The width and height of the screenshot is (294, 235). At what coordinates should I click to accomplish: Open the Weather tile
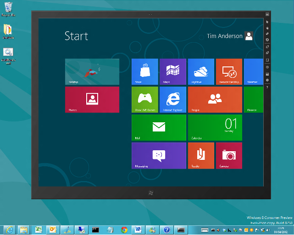click(254, 71)
